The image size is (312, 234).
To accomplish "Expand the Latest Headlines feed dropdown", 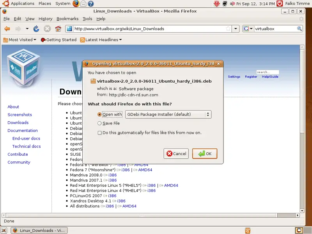I will pyautogui.click(x=101, y=40).
